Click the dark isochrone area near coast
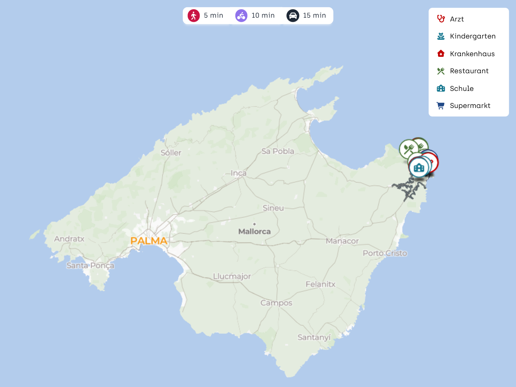 pos(409,189)
